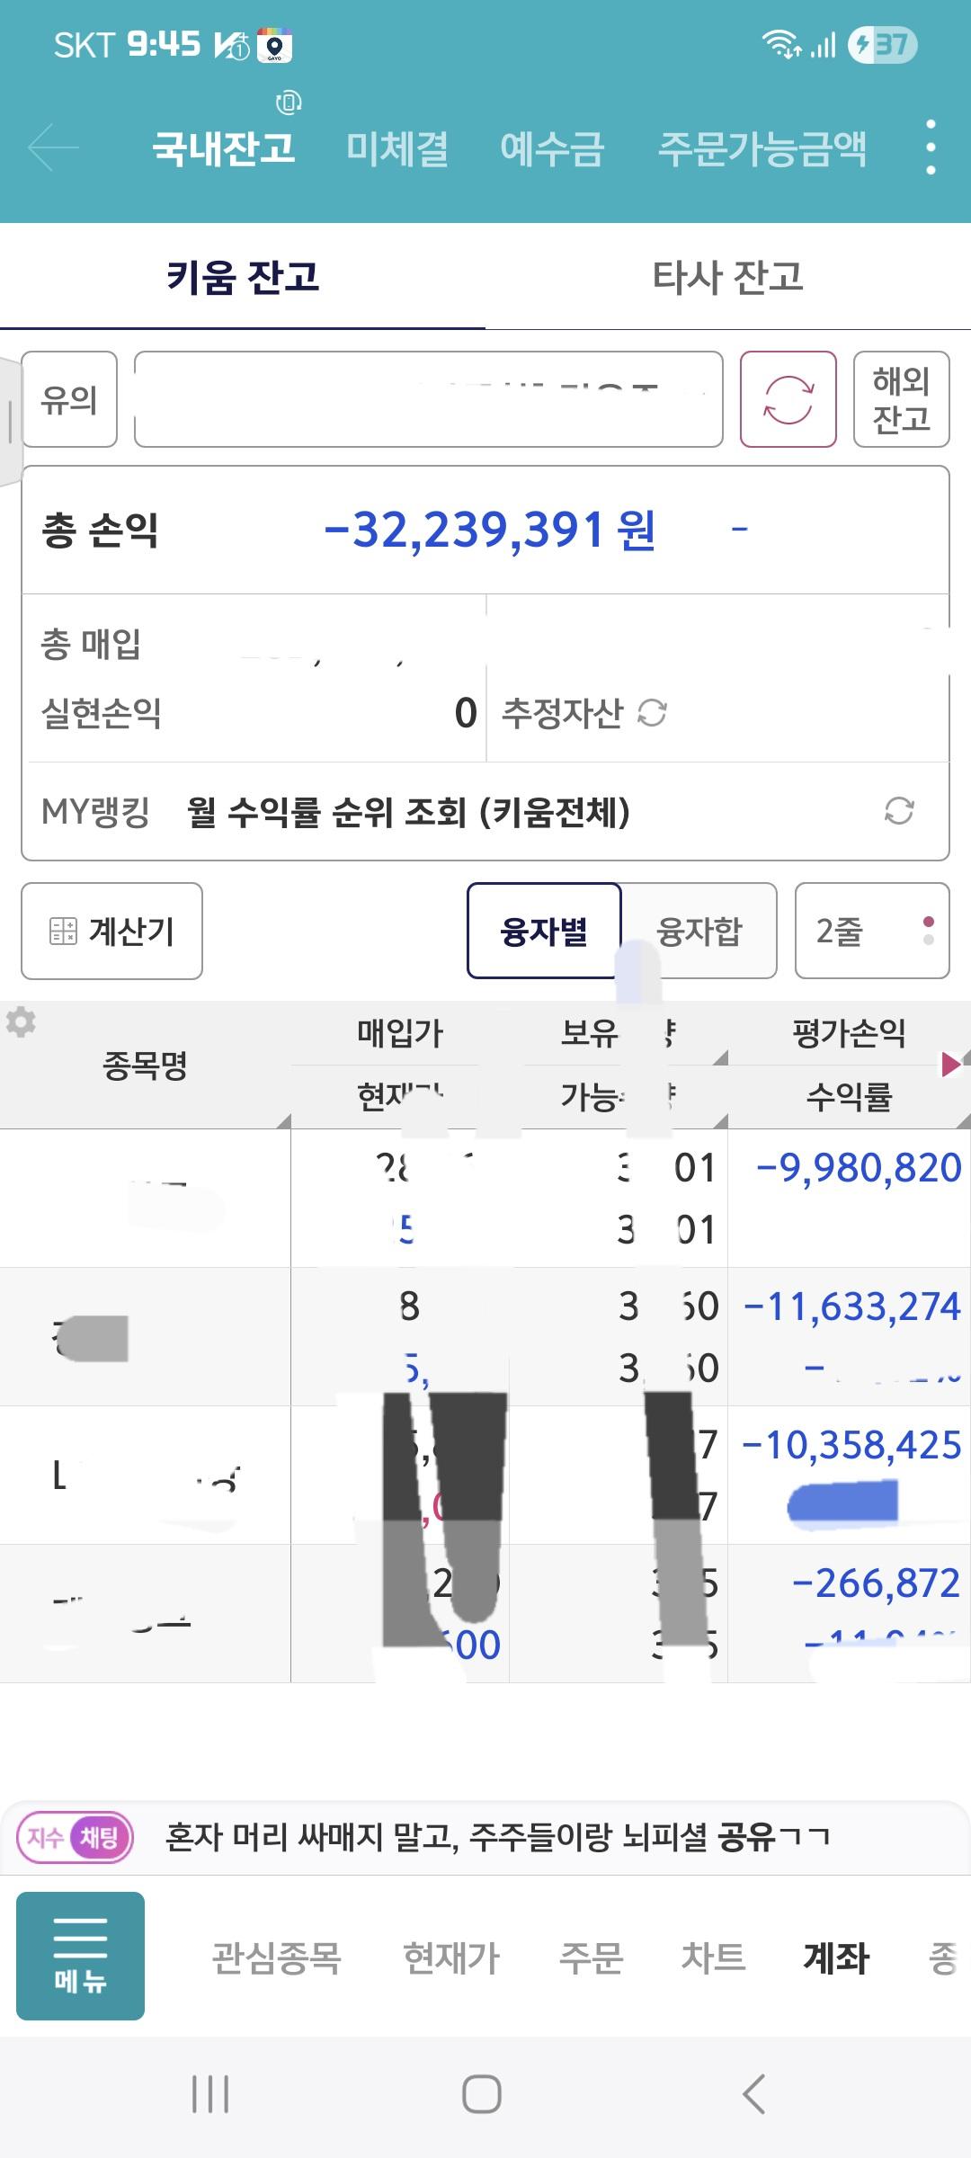971x2158 pixels.
Task: Tap the 유의 button
Action: coord(69,399)
